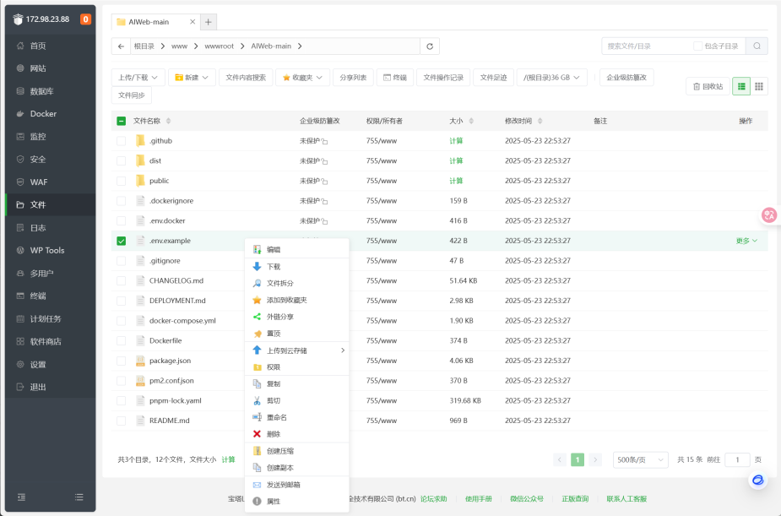This screenshot has width=781, height=516.
Task: Add a new file manager tab
Action: point(209,22)
